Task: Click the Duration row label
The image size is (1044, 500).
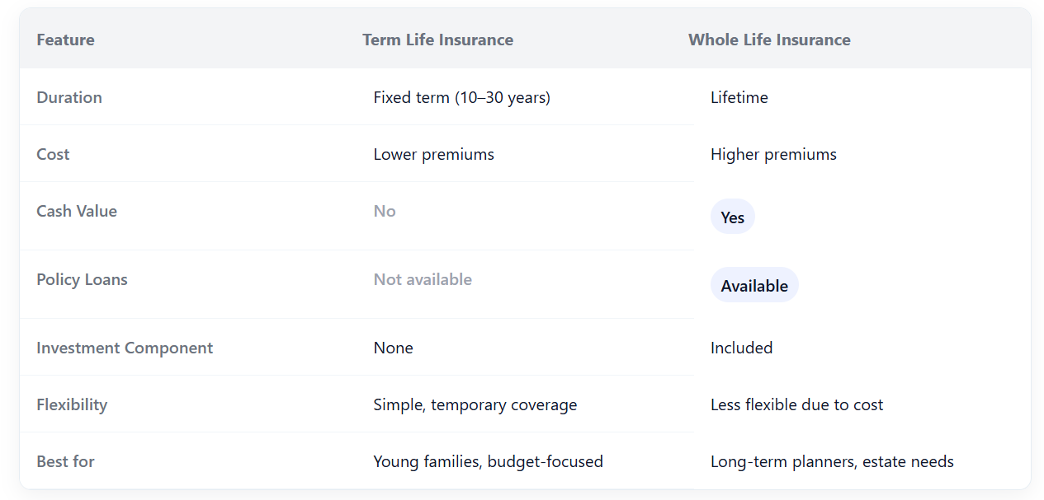Action: [69, 97]
